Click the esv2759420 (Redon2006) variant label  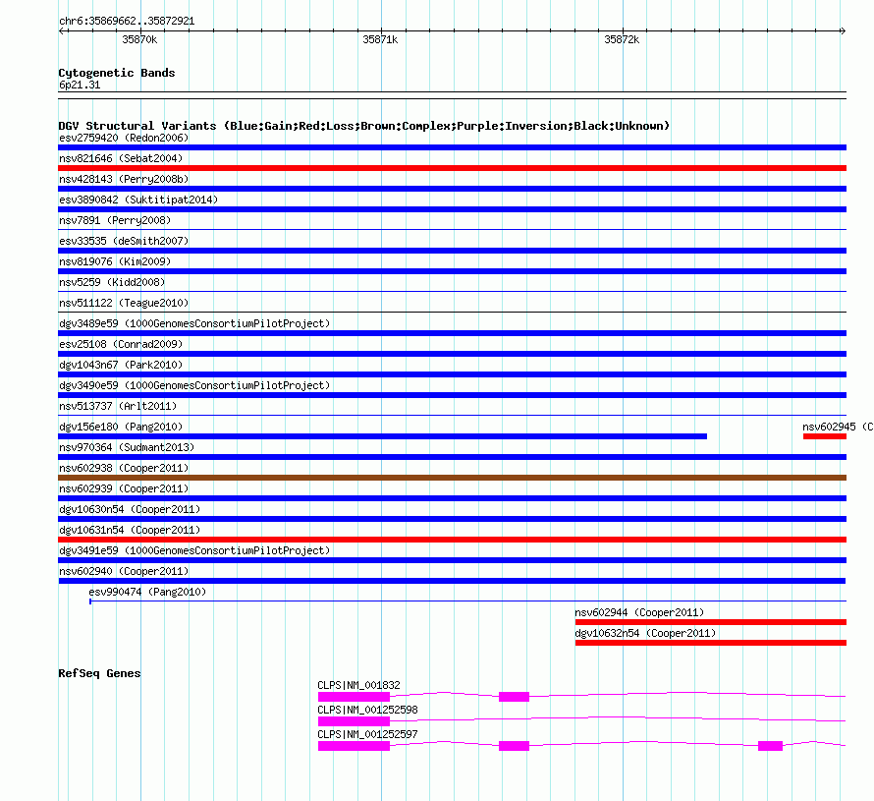[x=124, y=138]
